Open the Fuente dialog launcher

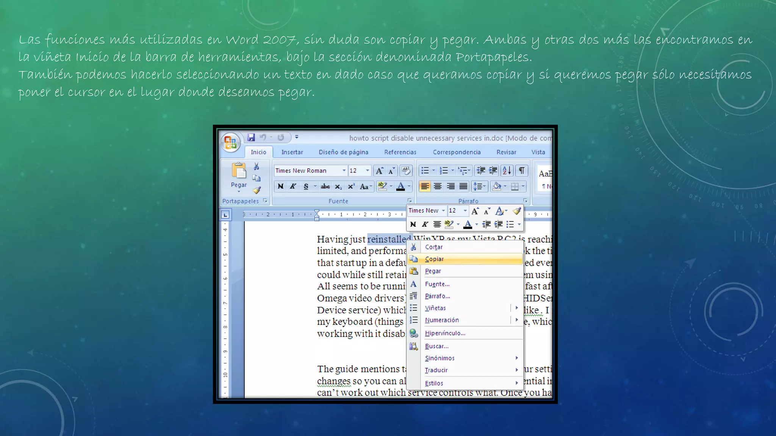410,201
